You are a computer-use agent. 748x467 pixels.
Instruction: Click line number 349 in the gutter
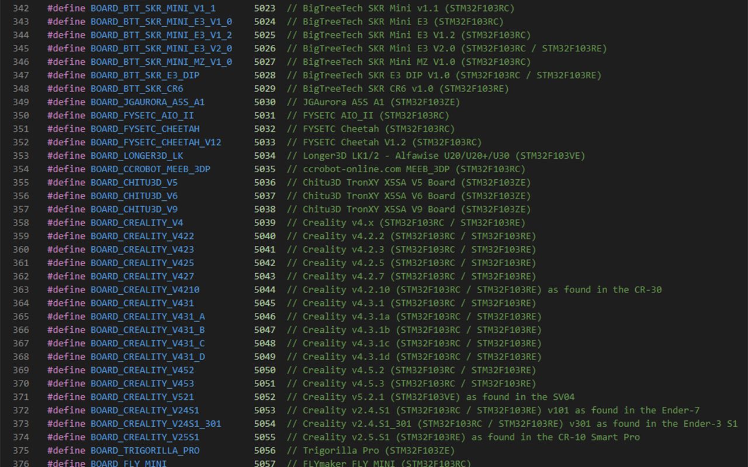[x=21, y=102]
